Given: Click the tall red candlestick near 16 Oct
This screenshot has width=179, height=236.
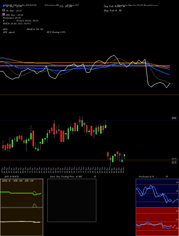Looking at the screenshot, I should [33, 138].
